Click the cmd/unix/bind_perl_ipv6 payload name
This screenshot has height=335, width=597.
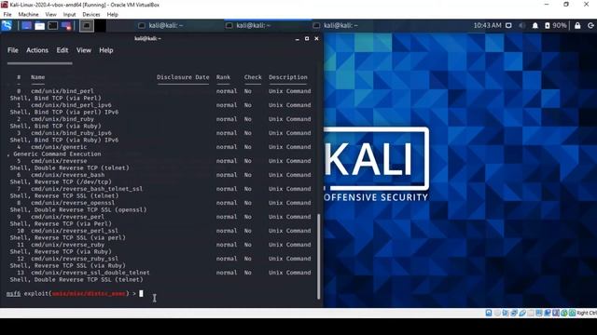[71, 105]
